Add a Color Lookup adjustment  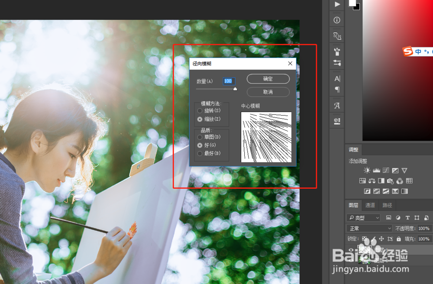click(x=409, y=181)
